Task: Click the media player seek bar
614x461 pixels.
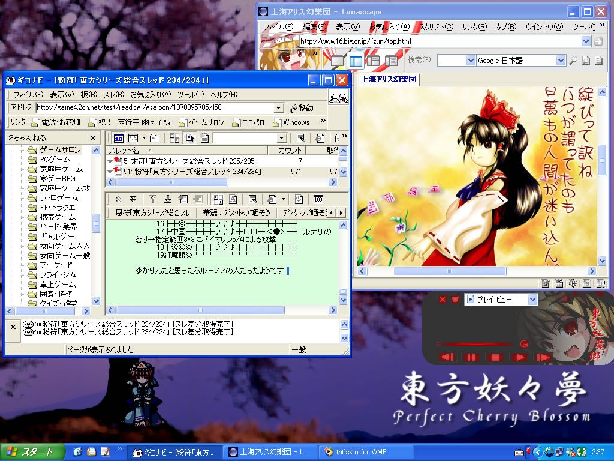Action: click(475, 344)
